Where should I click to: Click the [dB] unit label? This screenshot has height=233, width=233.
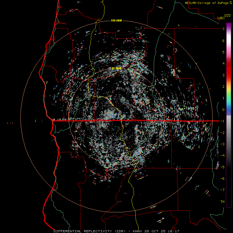[x=221, y=18]
